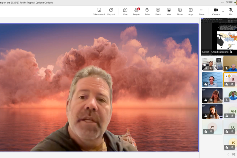Image resolution: width=237 pixels, height=158 pixels.
Task: Click the muted mic icon on JY tile
Action: 211,132
